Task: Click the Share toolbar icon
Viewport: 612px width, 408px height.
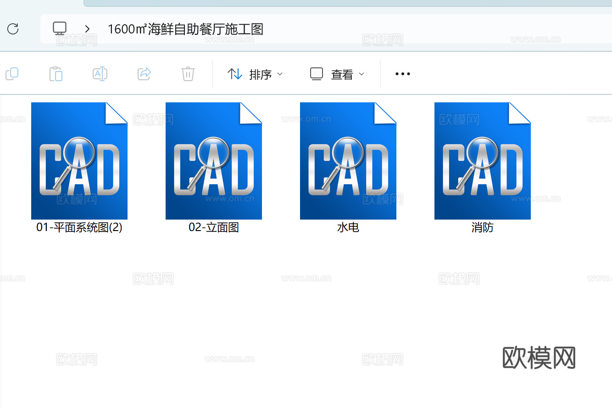Action: (x=145, y=73)
